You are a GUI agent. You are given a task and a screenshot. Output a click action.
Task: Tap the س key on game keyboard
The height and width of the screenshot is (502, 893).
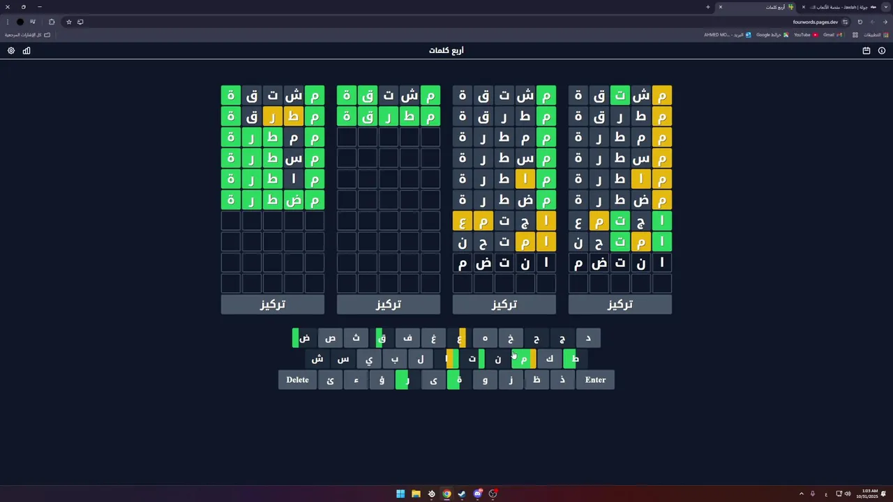click(343, 359)
